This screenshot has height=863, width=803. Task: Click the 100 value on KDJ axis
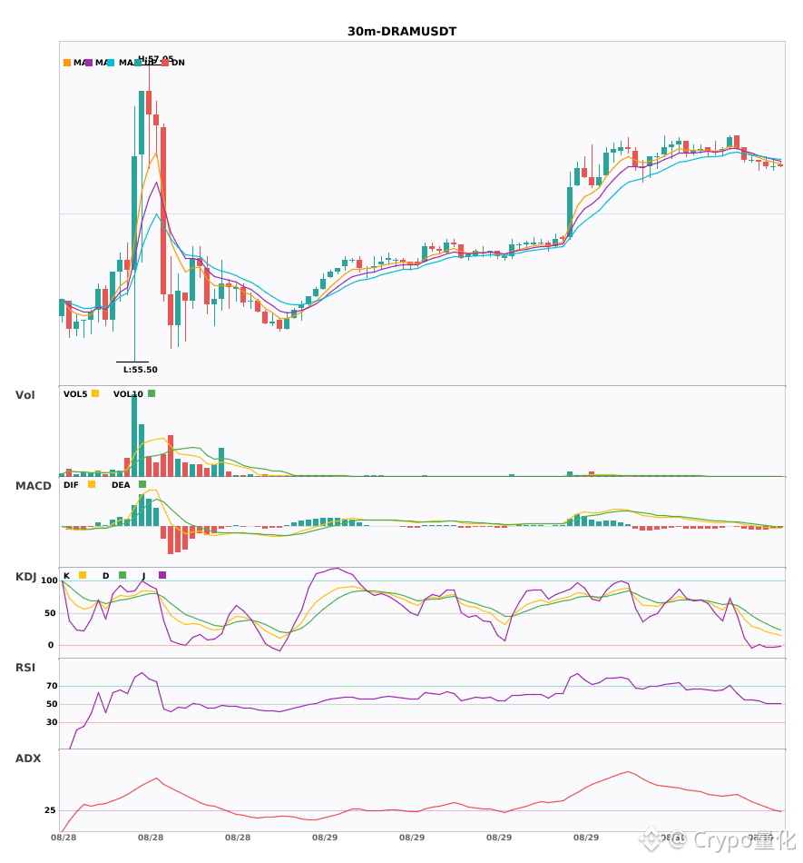[50, 580]
